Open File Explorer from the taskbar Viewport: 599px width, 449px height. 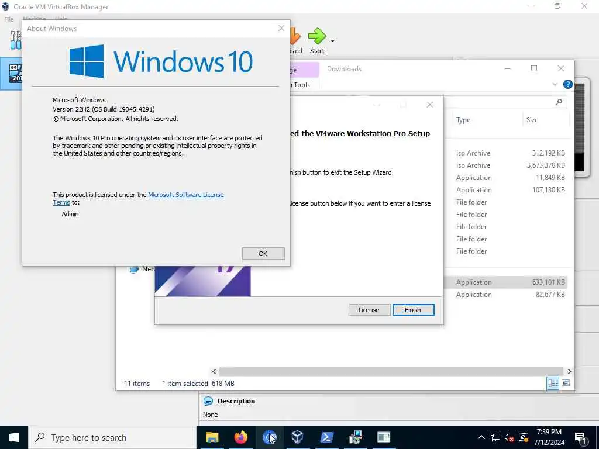[x=212, y=437]
